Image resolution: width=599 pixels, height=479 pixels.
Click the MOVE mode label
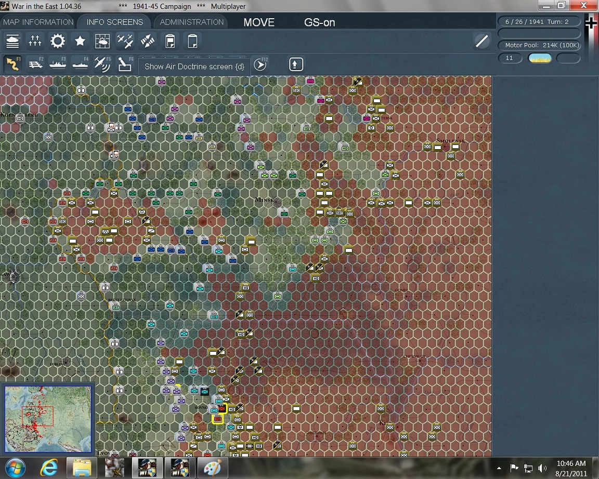click(x=259, y=22)
